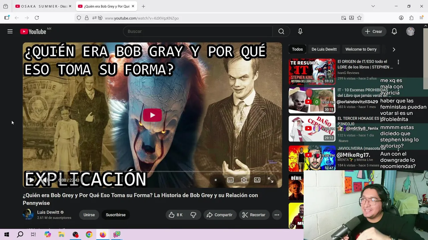428x240 pixels.
Task: Open Task View on the taskbar
Action: pyautogui.click(x=33, y=234)
